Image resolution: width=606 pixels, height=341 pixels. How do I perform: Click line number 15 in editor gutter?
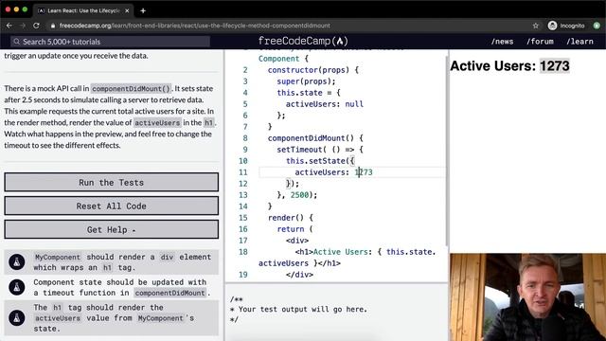242,218
